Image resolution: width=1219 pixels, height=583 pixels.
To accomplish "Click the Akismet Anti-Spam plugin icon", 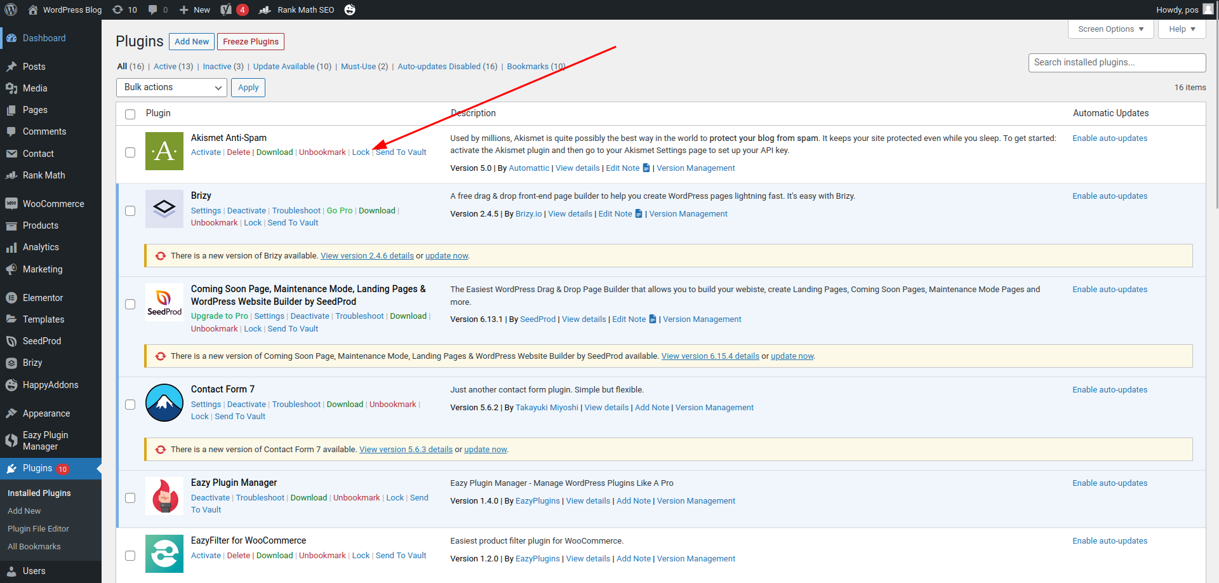I will (x=164, y=151).
